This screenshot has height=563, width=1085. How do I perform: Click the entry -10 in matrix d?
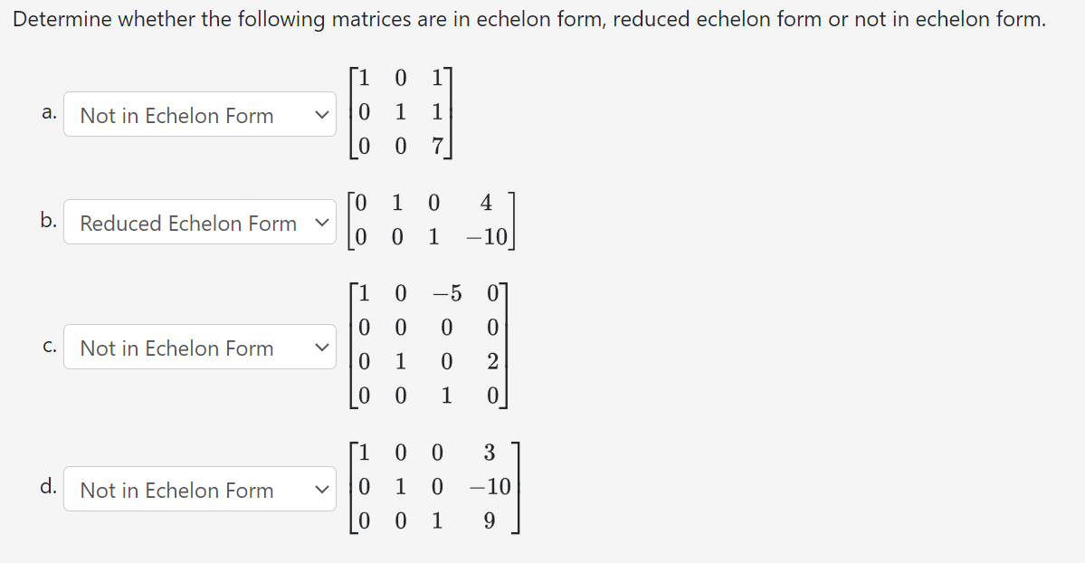[489, 485]
